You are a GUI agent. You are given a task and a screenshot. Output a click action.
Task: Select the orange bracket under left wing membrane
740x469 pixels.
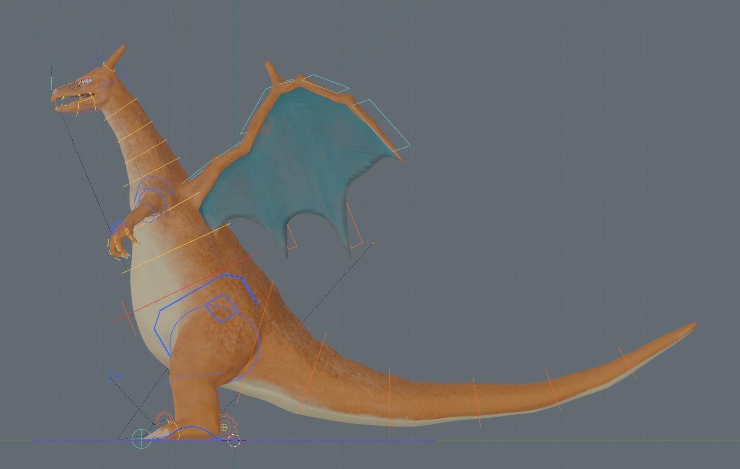292,237
